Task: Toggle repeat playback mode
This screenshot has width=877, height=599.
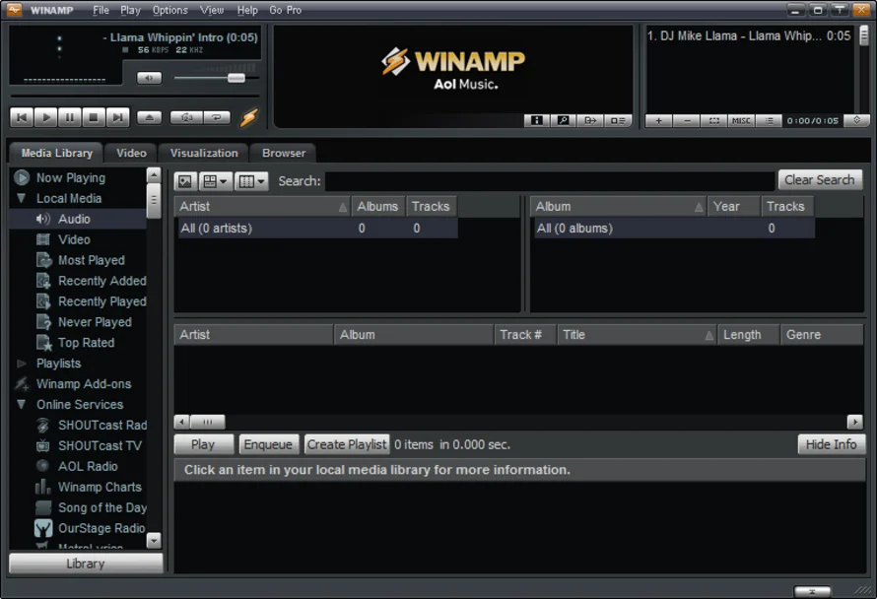Action: click(217, 117)
